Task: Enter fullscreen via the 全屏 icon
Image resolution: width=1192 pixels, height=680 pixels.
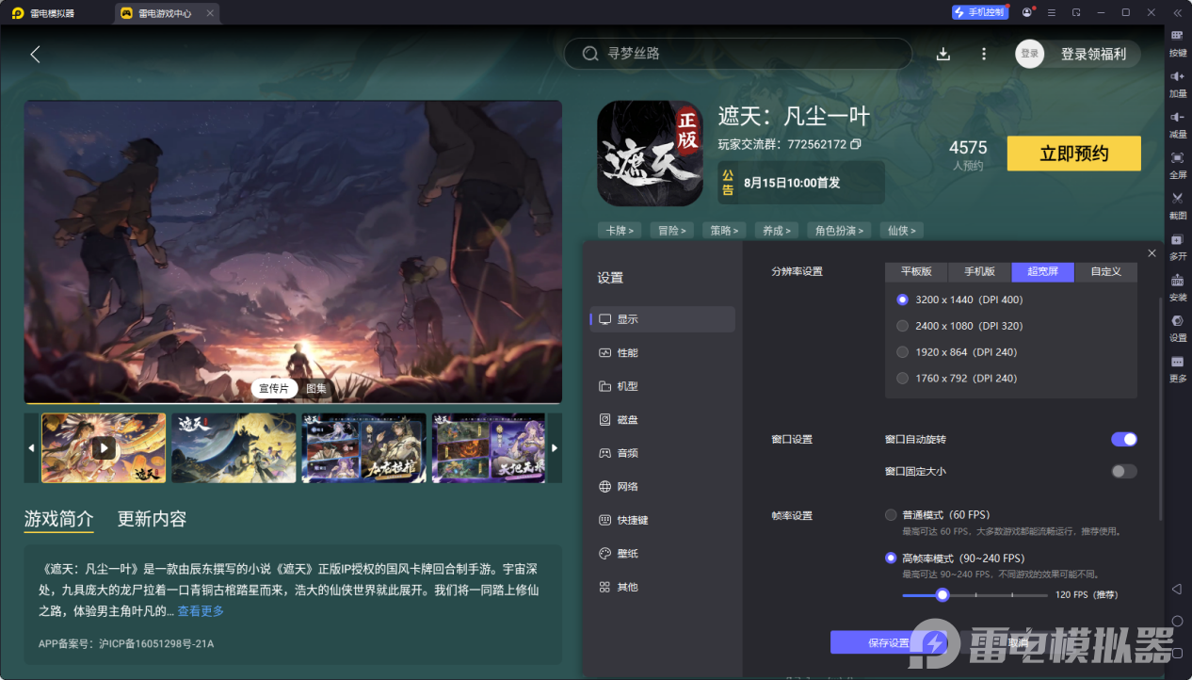Action: click(1177, 166)
